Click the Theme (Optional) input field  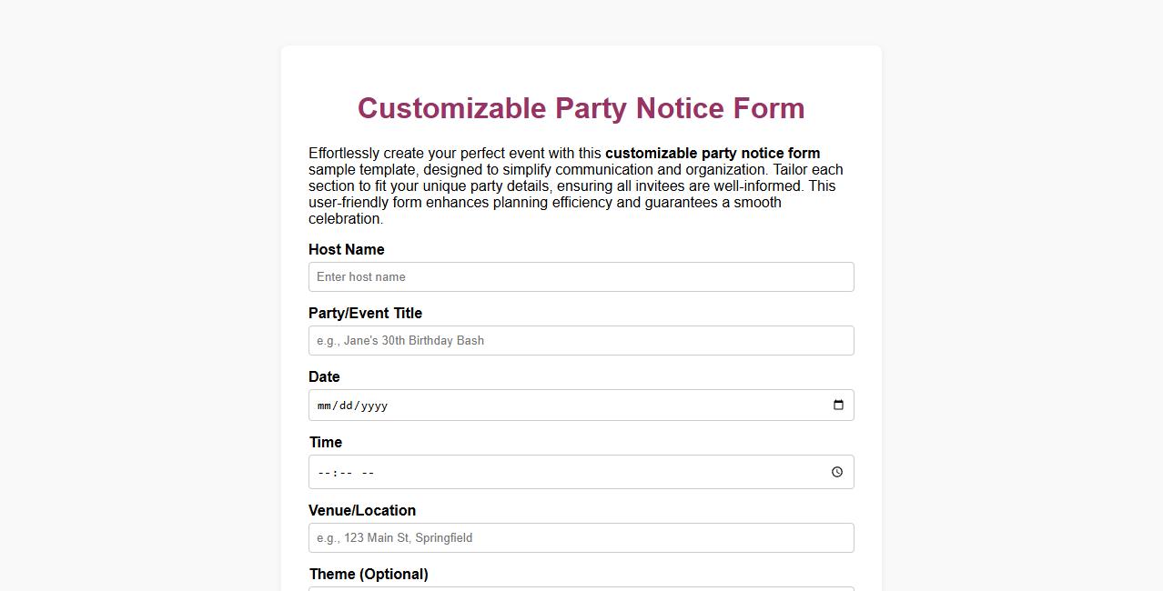click(581, 589)
